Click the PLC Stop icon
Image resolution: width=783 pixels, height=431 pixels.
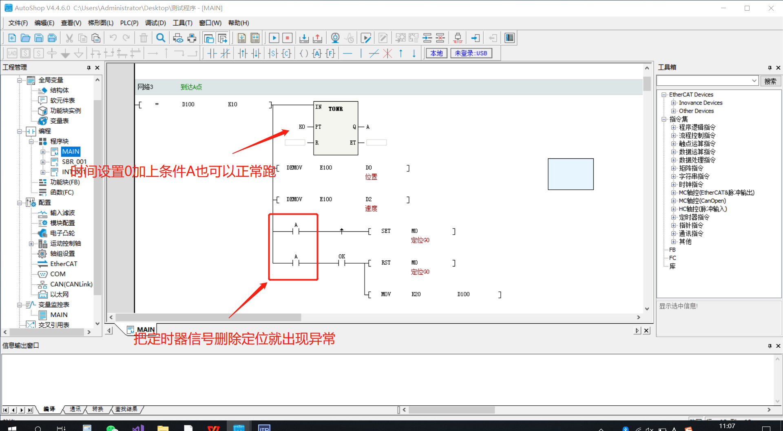pos(288,38)
